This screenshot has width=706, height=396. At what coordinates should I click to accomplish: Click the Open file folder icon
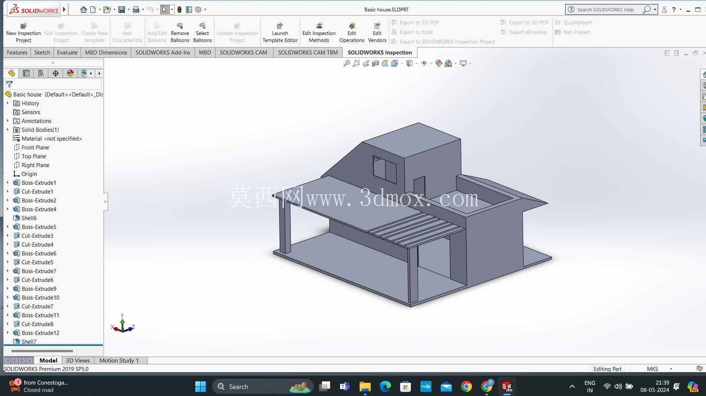(107, 10)
